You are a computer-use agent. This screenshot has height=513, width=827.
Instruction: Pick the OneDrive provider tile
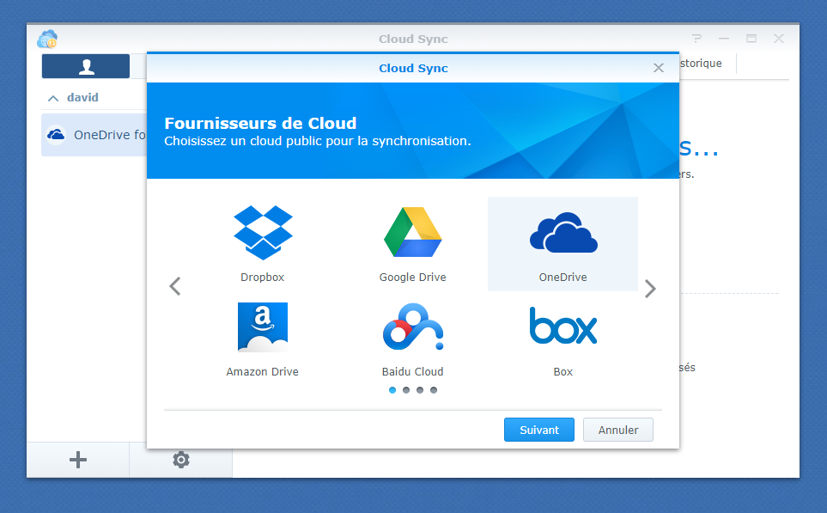click(562, 244)
